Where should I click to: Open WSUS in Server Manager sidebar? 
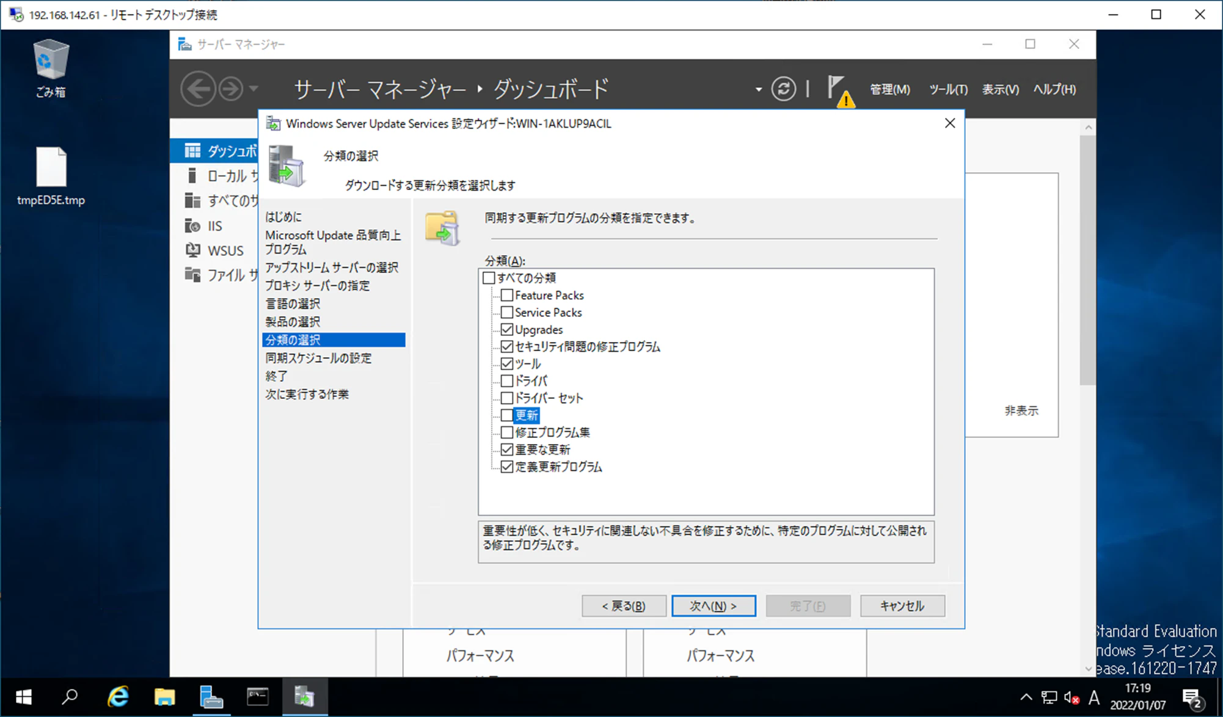point(225,250)
